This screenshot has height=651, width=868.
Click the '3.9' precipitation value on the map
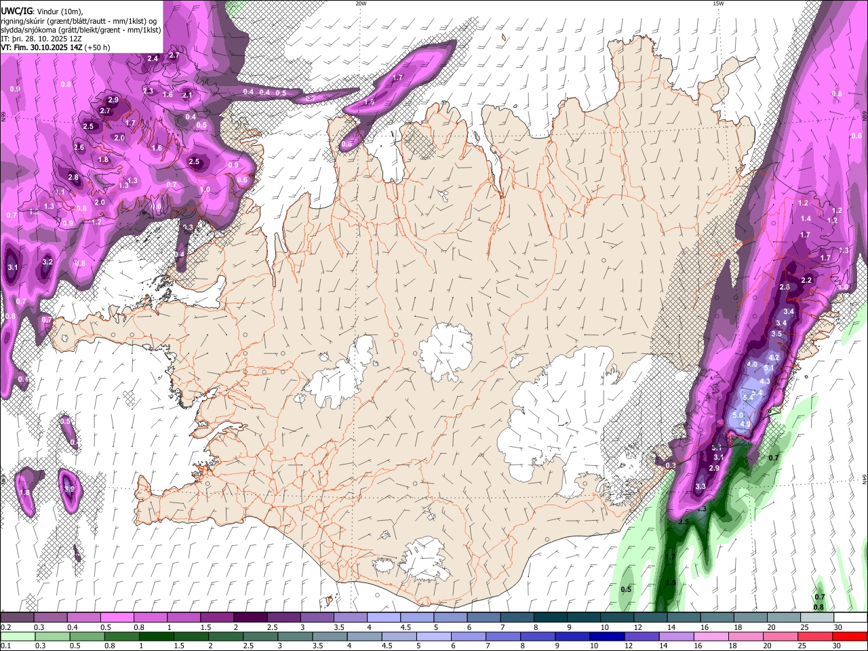tap(68, 489)
